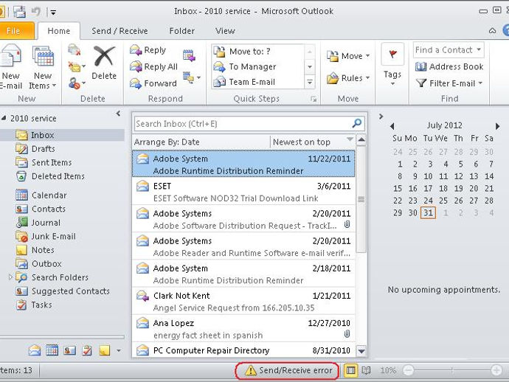The height and width of the screenshot is (382, 509).
Task: Open Customize Quick Access Toolbar dropdown
Action: pyautogui.click(x=53, y=13)
